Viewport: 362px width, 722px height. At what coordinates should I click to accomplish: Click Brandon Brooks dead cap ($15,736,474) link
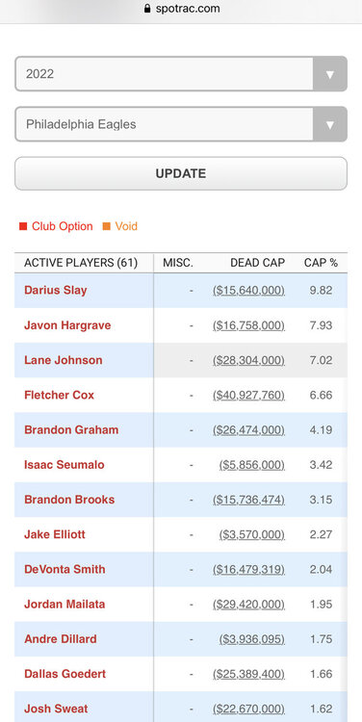[x=248, y=500]
